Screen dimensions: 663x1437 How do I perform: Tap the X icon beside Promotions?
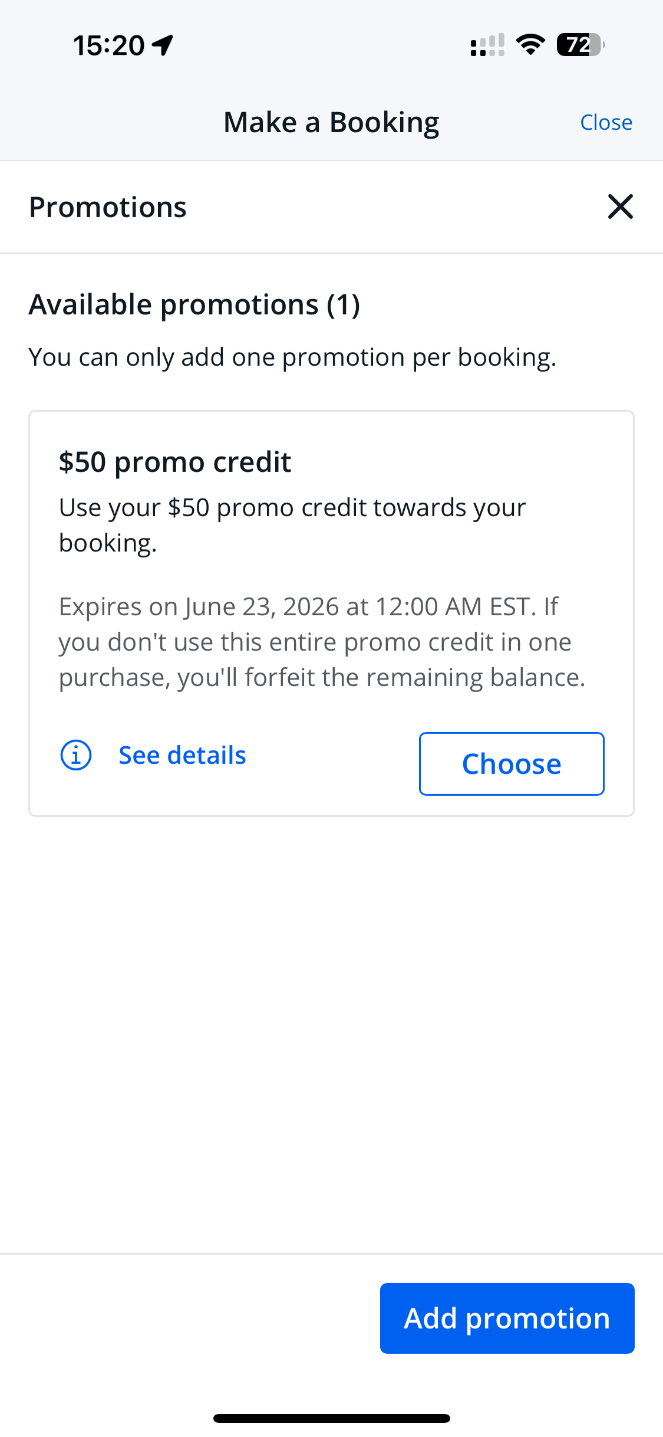pyautogui.click(x=620, y=206)
